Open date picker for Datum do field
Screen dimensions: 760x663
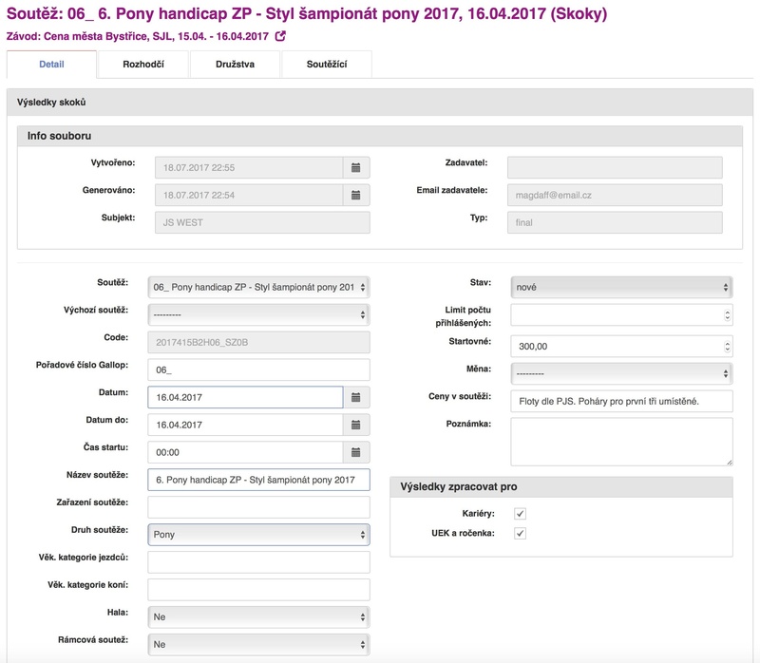pyautogui.click(x=355, y=425)
